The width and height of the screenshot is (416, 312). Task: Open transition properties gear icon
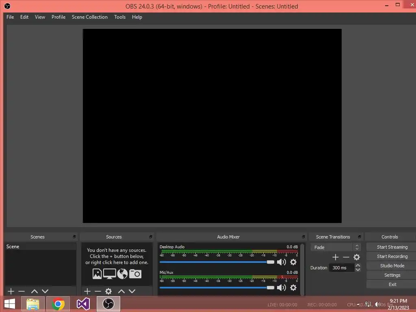click(357, 257)
